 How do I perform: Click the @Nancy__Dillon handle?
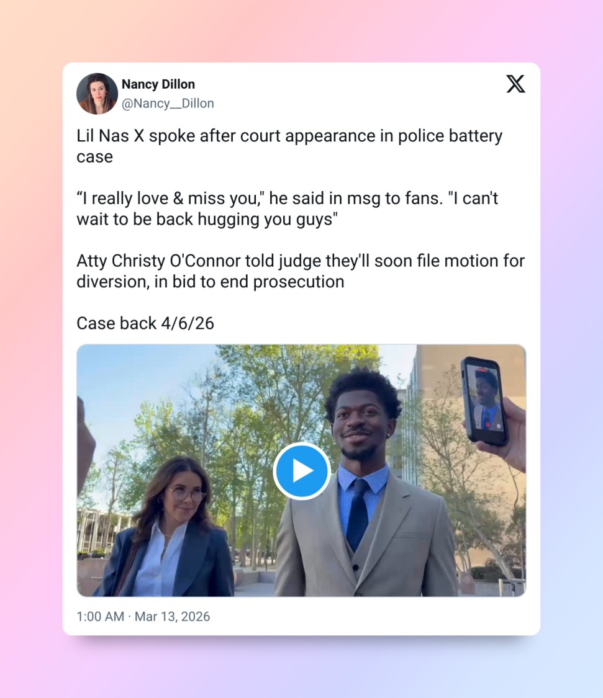(168, 103)
